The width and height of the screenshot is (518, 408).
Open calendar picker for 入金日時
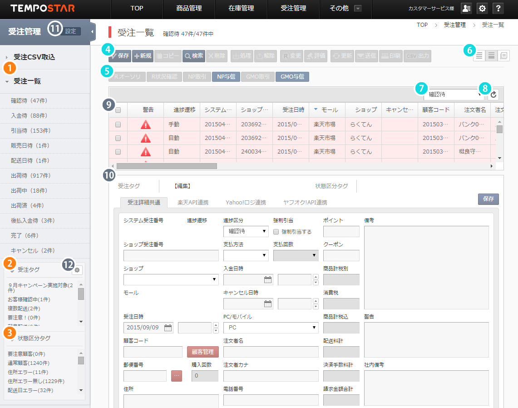(x=268, y=280)
